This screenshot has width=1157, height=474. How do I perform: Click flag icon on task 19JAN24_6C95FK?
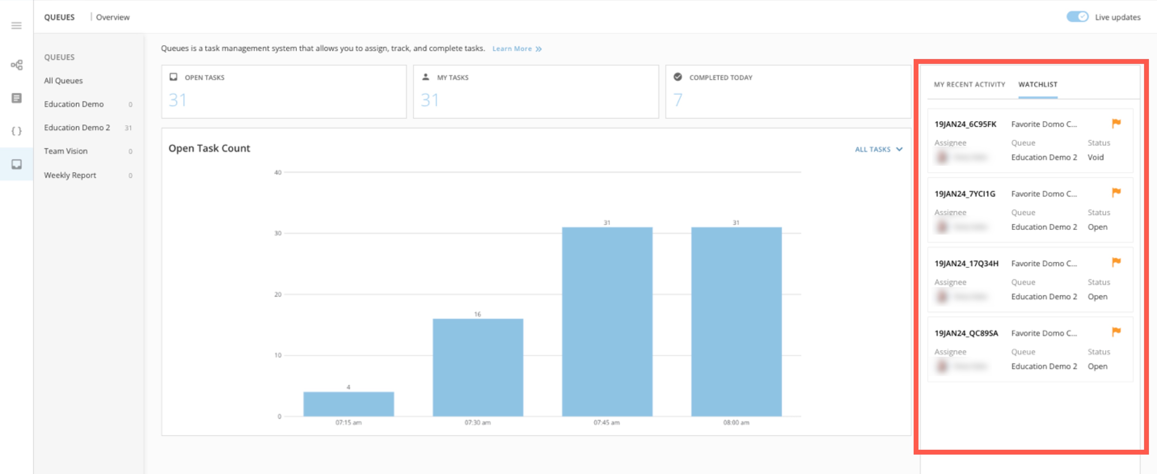pos(1116,123)
